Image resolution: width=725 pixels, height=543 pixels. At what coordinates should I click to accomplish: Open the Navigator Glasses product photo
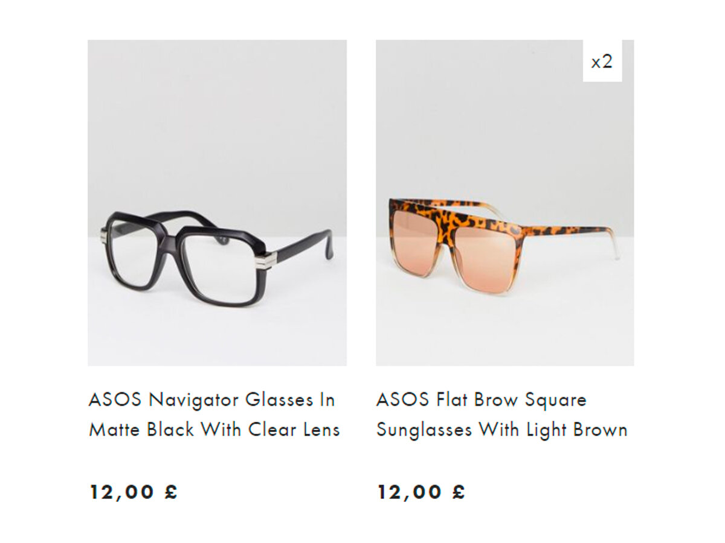tap(217, 203)
